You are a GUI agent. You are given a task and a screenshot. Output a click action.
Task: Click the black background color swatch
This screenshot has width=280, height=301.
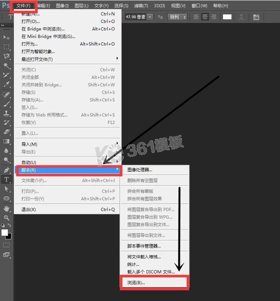click(9, 237)
